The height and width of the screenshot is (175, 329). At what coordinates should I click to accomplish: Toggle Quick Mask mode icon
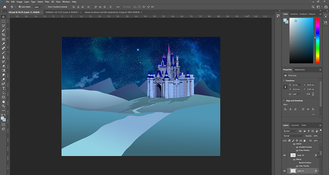point(3,125)
